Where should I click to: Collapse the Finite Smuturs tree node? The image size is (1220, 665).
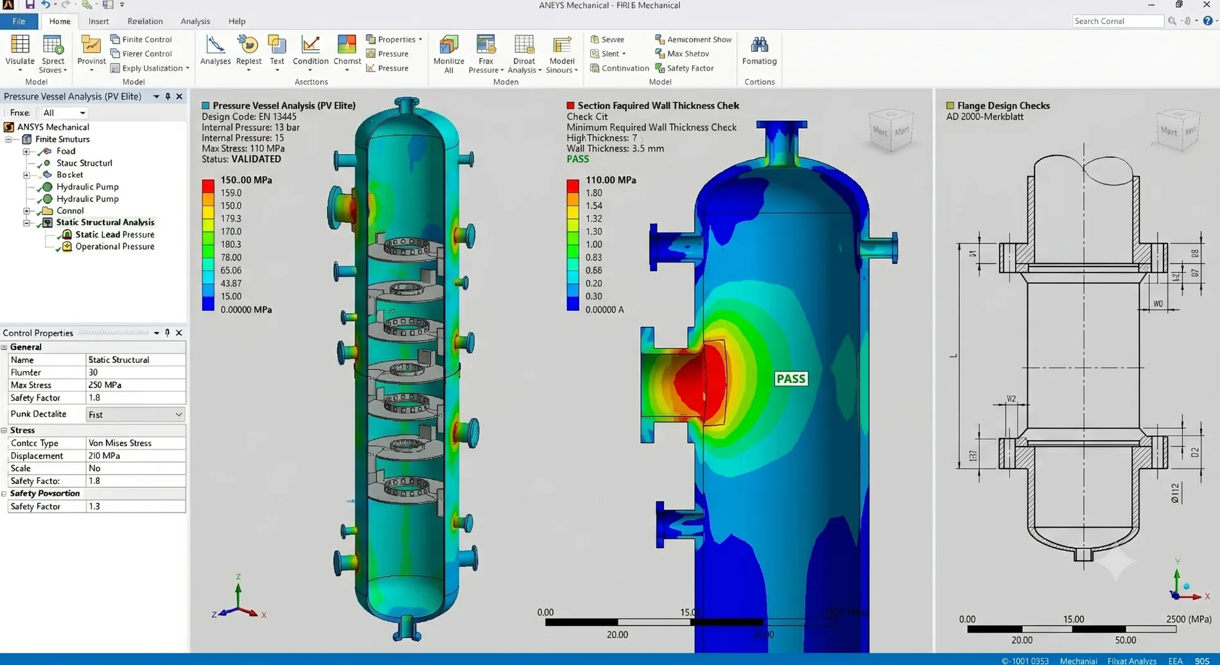tap(9, 139)
